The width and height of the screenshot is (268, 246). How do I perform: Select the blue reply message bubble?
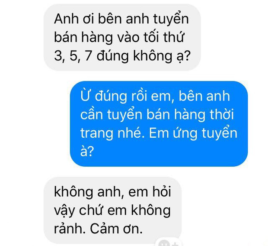(159, 124)
